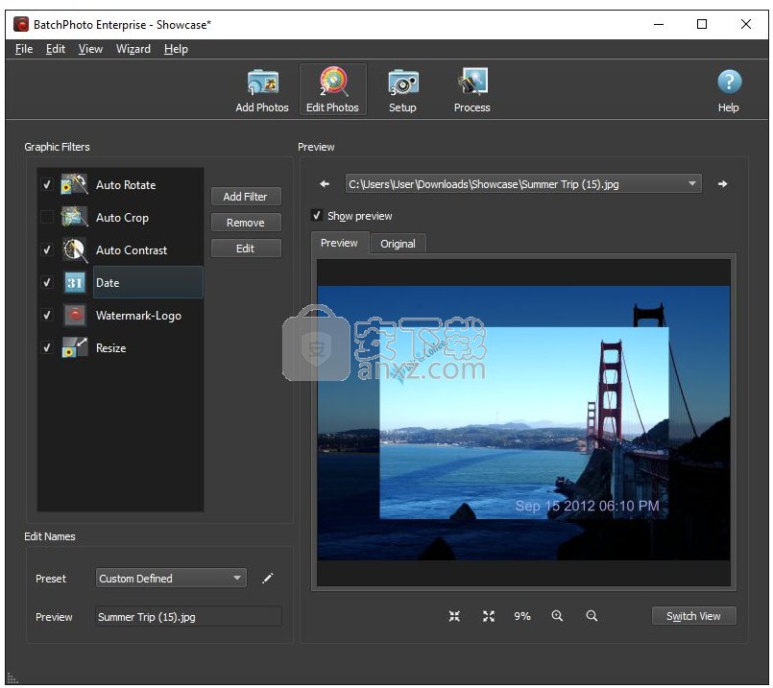Go to next photo with right arrow
This screenshot has width=773, height=688.
(x=723, y=183)
